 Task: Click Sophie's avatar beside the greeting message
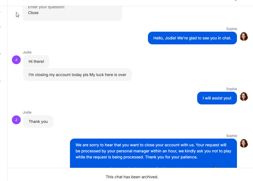244,36
